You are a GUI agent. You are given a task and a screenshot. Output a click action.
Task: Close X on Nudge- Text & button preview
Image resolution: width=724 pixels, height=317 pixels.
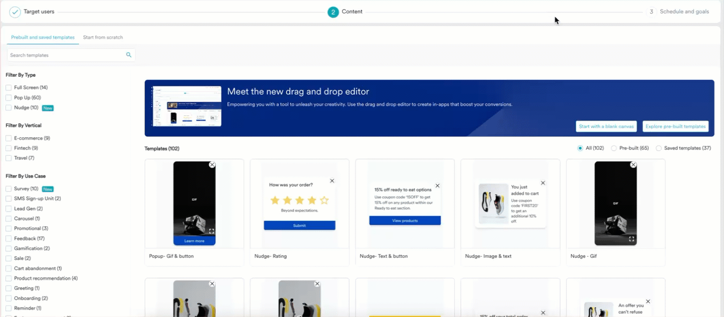click(437, 186)
